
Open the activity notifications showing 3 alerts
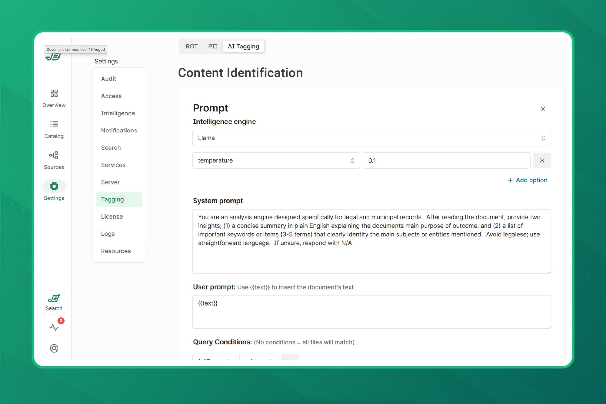(x=54, y=327)
